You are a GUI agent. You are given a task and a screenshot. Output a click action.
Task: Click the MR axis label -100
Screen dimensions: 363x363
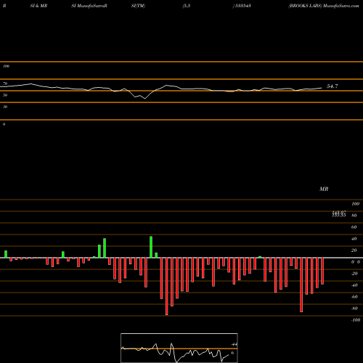click(356, 320)
